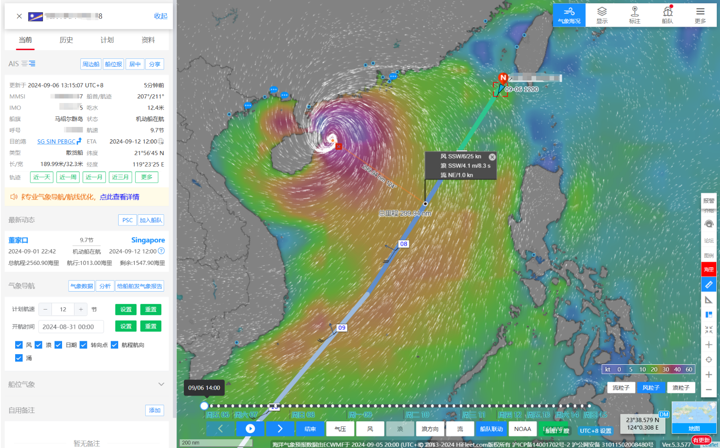
Task: Click the customer service headset icon
Action: point(709,224)
